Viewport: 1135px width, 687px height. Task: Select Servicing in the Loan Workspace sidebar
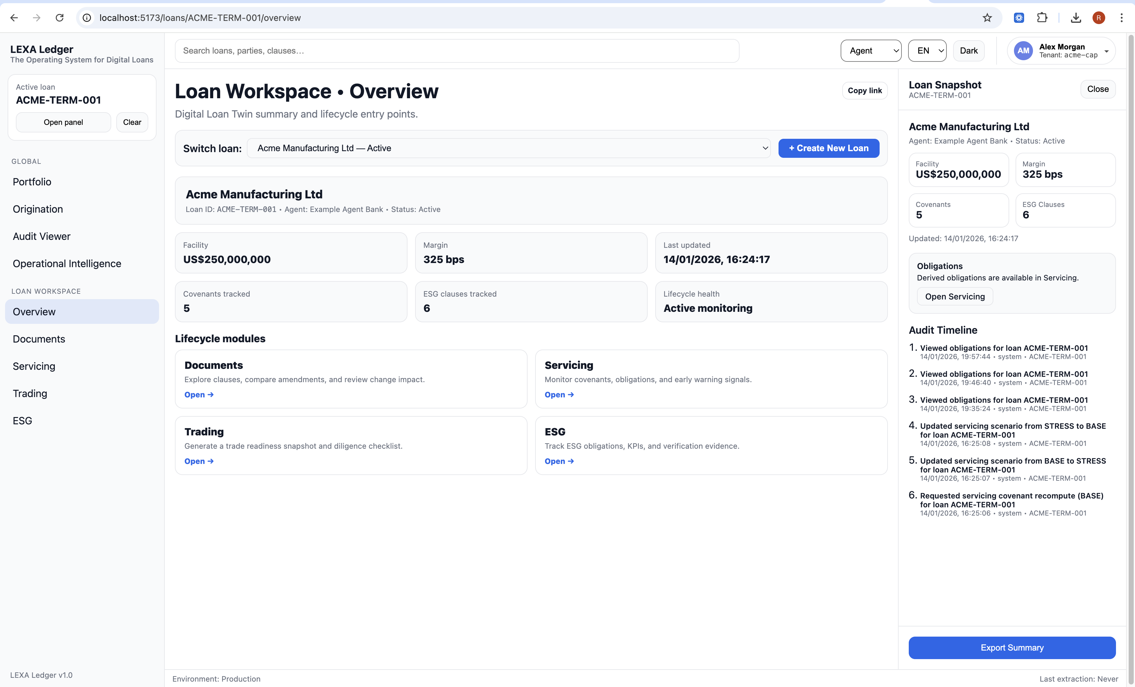pos(34,366)
